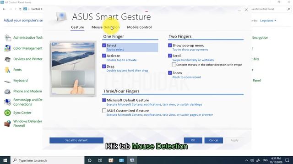Click the Control Panel search magnifier icon
Image resolution: width=293 pixels, height=164 pixels.
point(288,9)
